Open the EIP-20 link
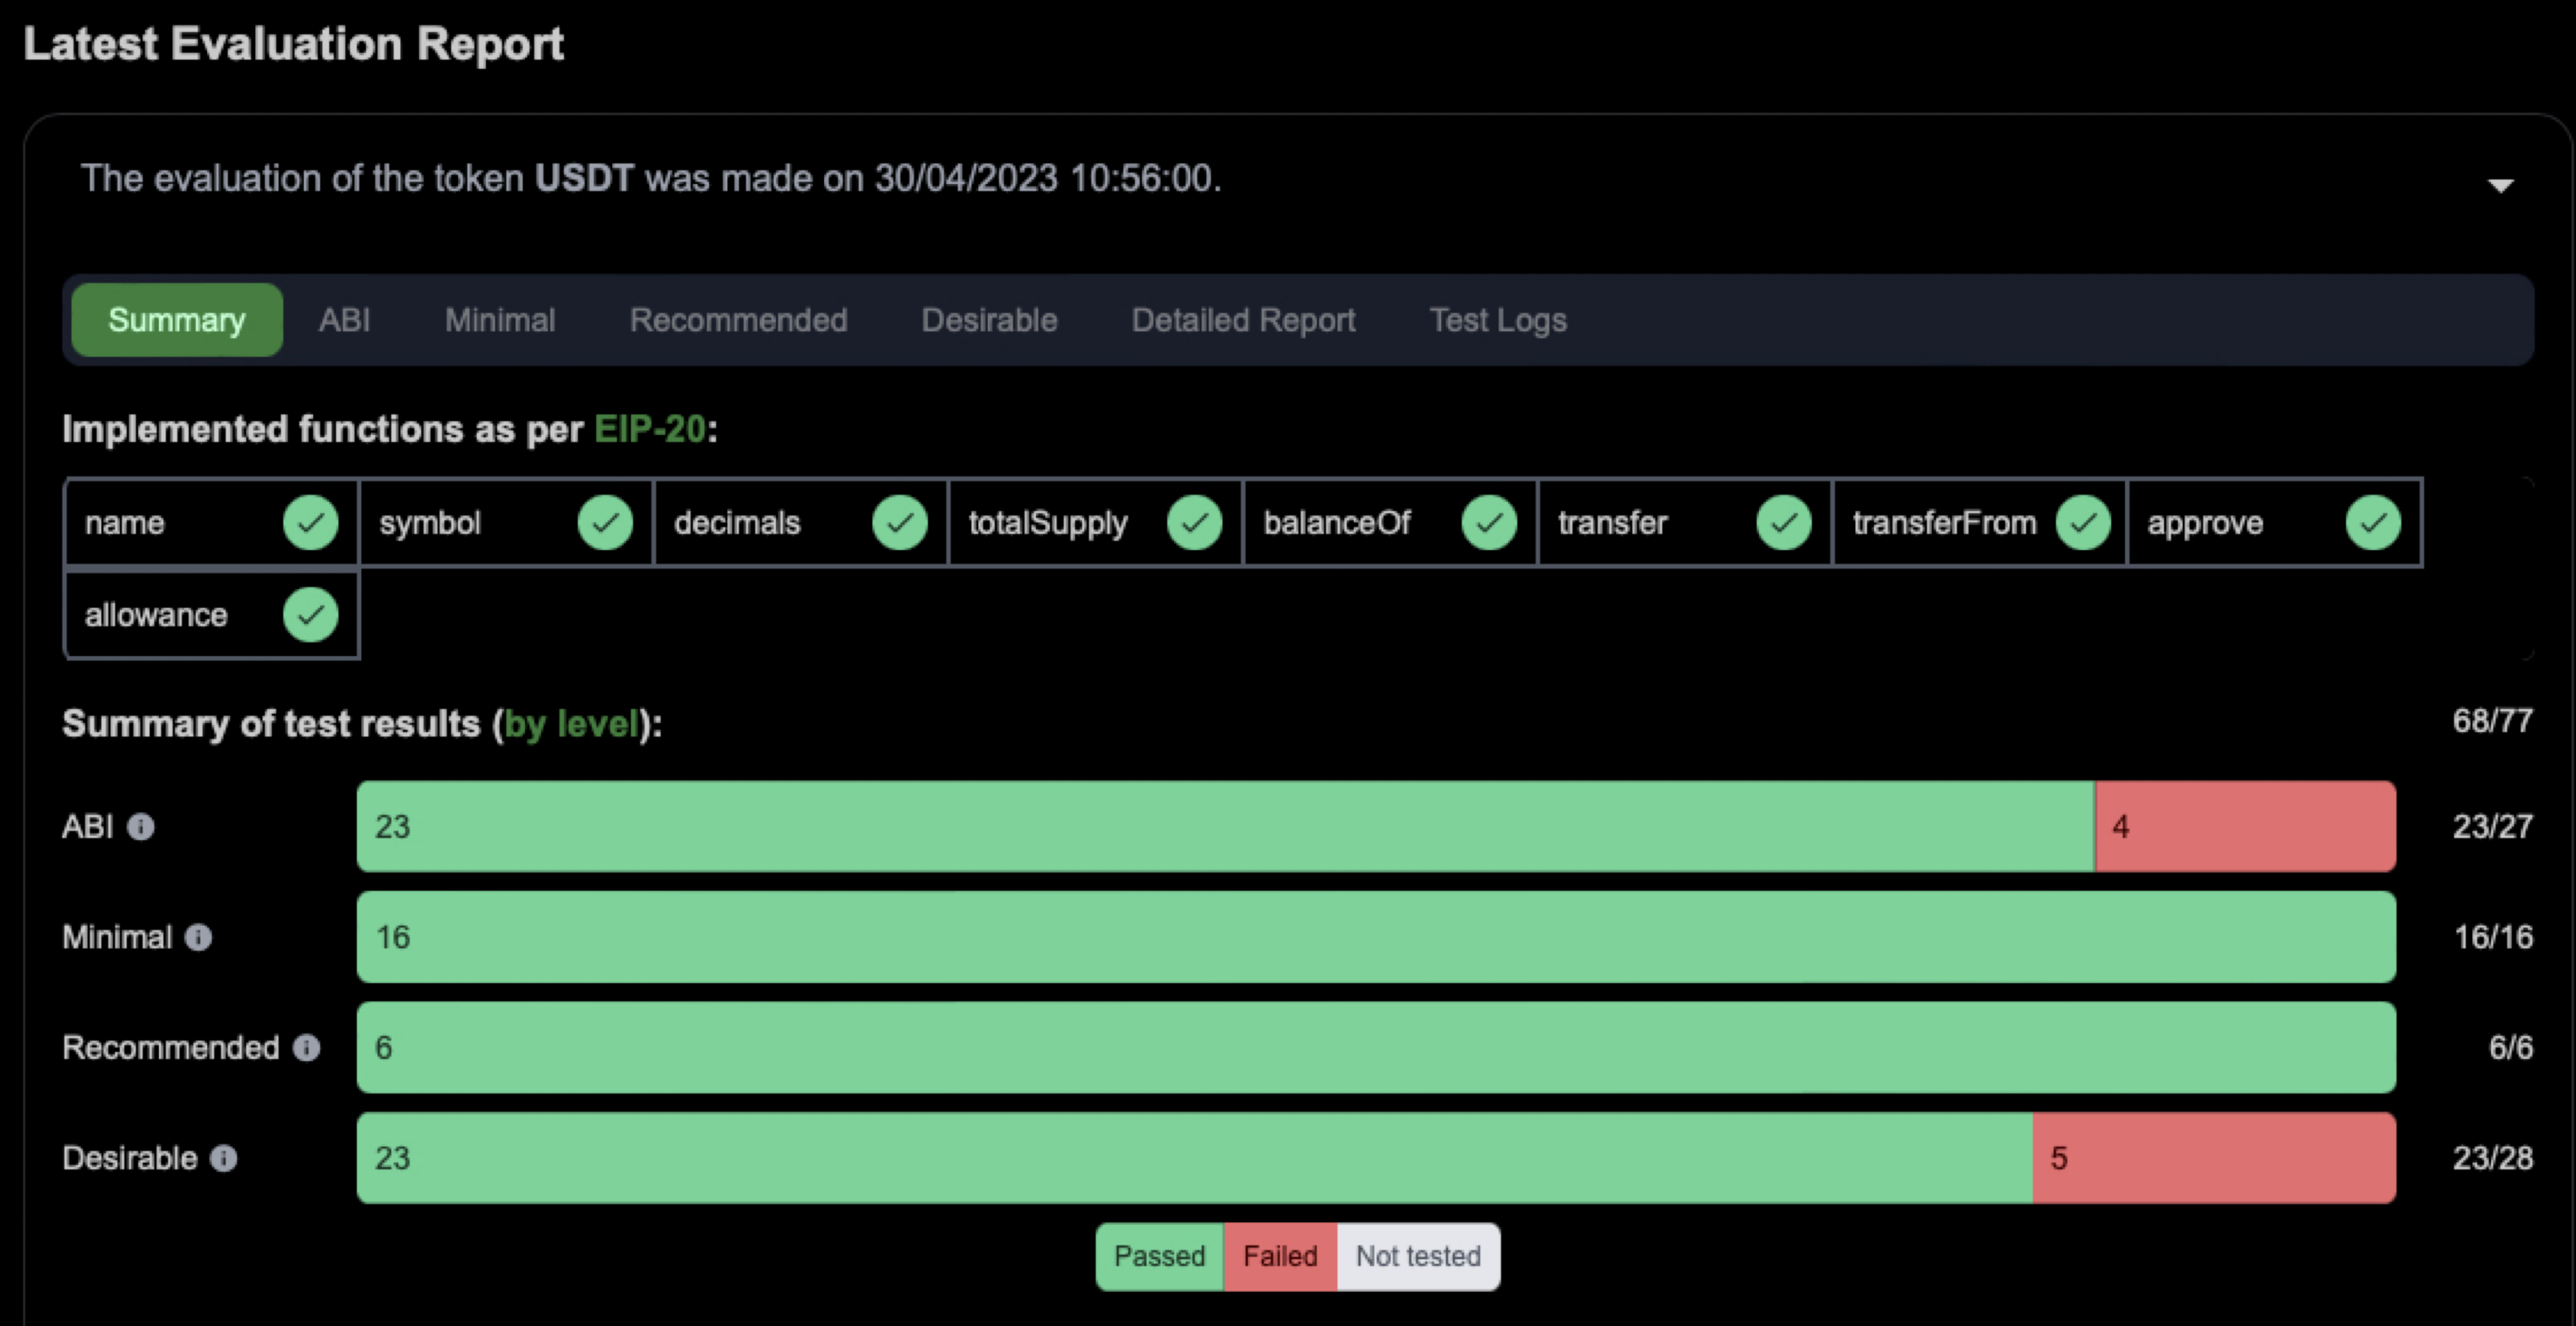This screenshot has height=1326, width=2576. [650, 429]
